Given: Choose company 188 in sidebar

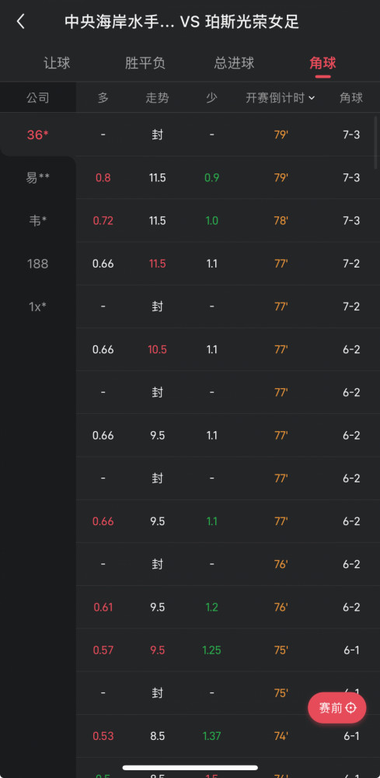Looking at the screenshot, I should (x=38, y=264).
